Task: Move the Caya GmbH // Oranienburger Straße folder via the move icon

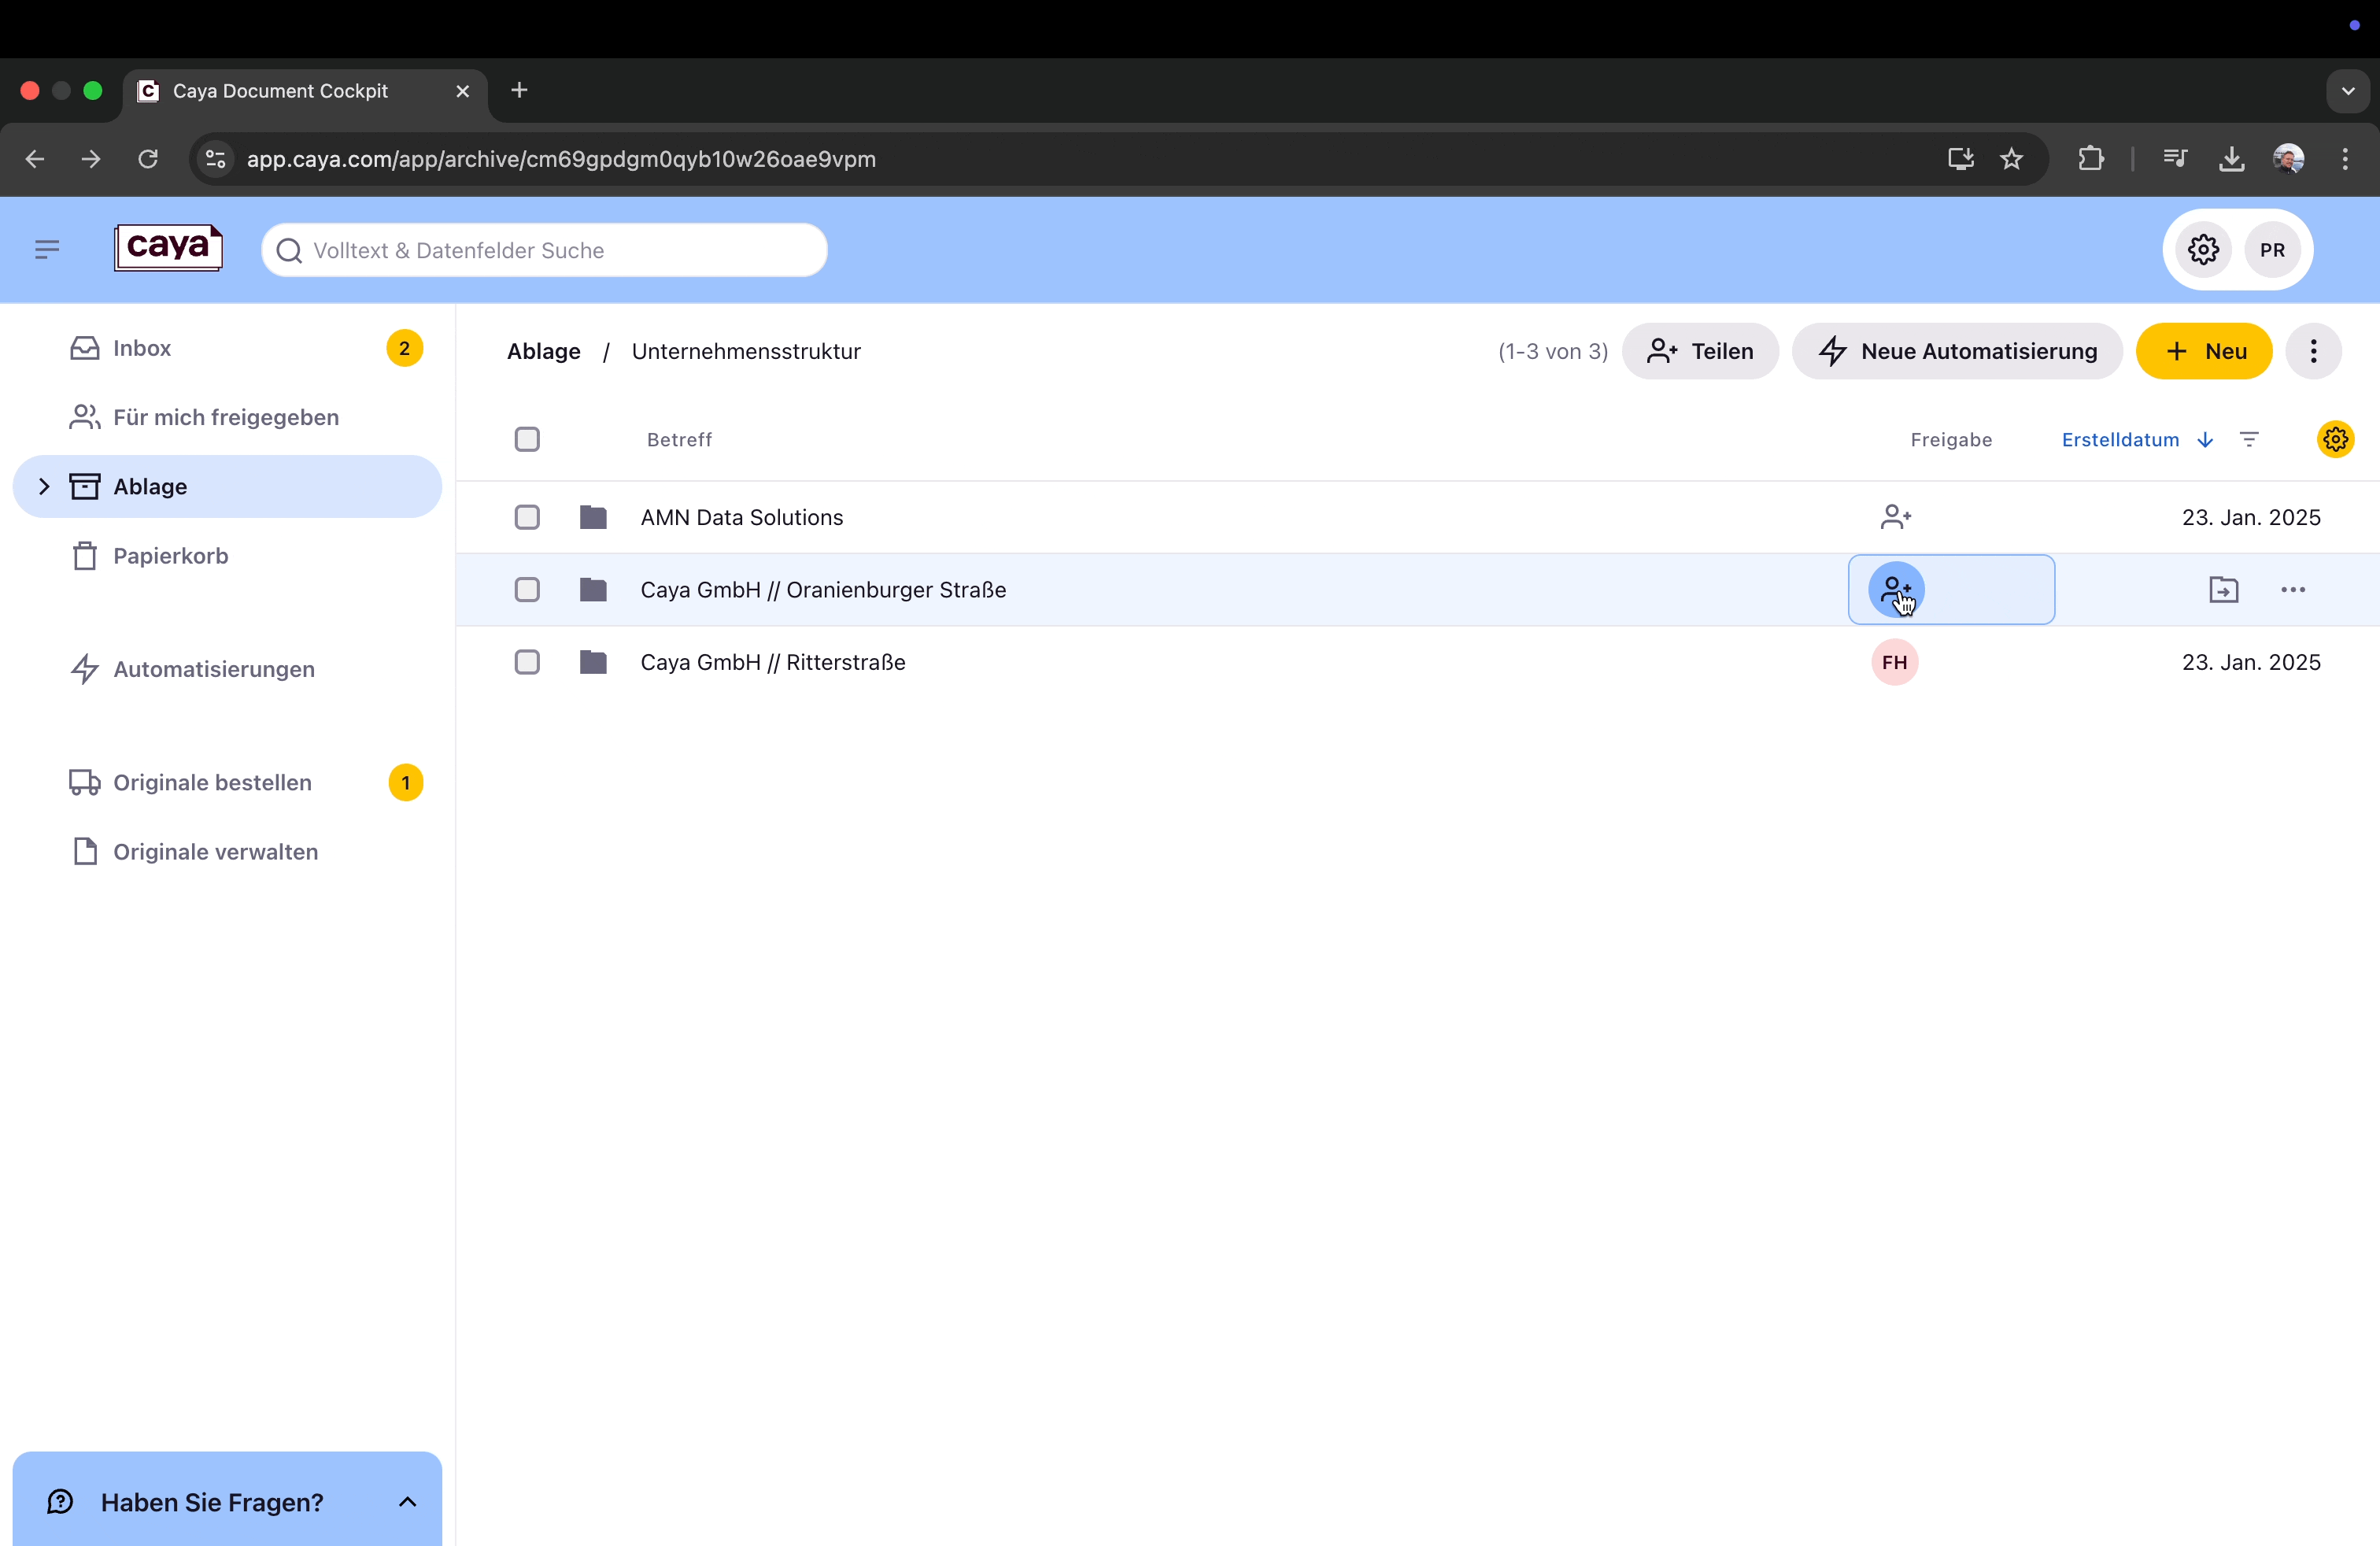Action: point(2223,590)
